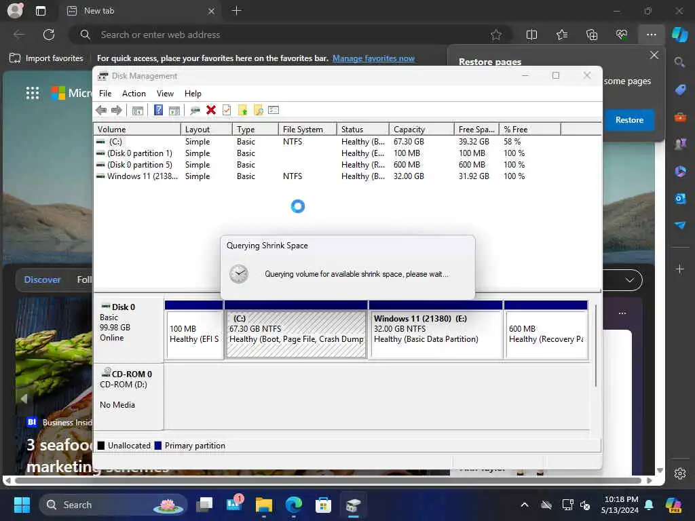The width and height of the screenshot is (695, 521).
Task: Click the yellow folder with green arrow icon
Action: (242, 110)
